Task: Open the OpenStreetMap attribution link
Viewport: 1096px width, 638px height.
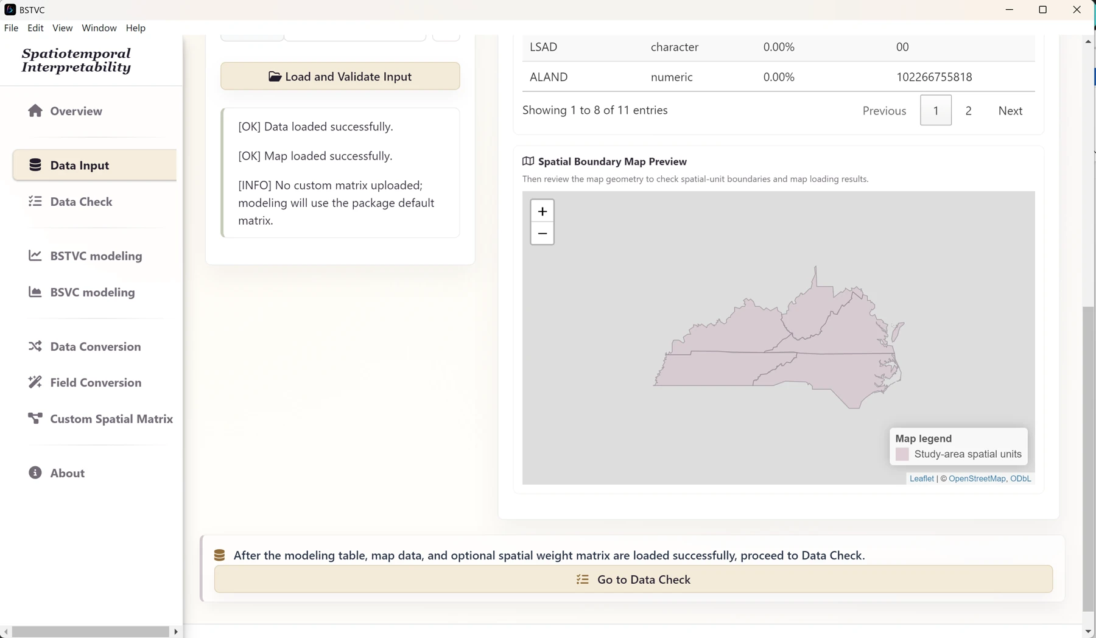Action: pyautogui.click(x=977, y=479)
